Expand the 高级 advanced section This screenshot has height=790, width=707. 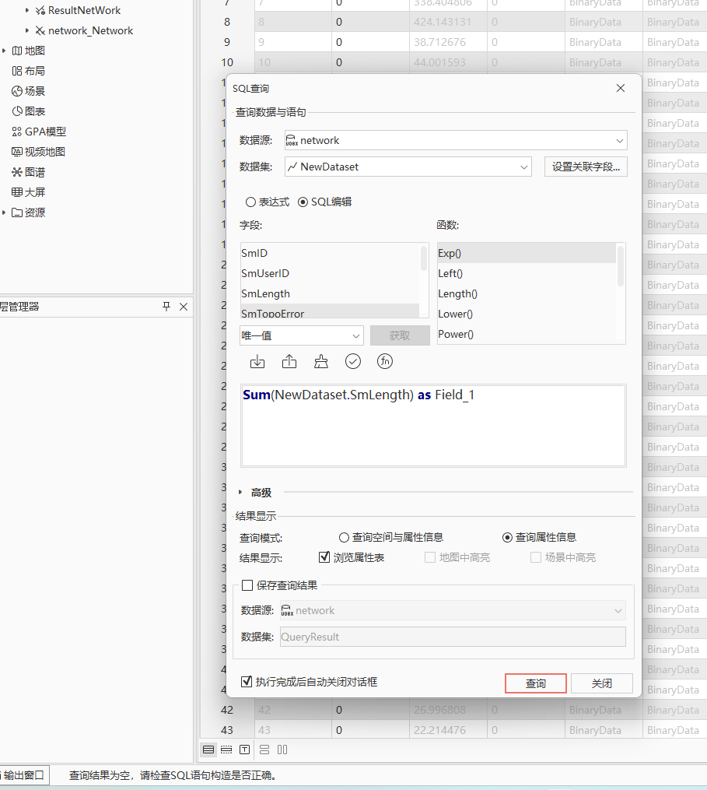tap(240, 492)
